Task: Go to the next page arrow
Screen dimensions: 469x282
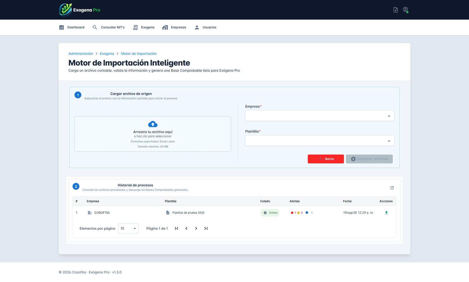Action: coord(196,228)
